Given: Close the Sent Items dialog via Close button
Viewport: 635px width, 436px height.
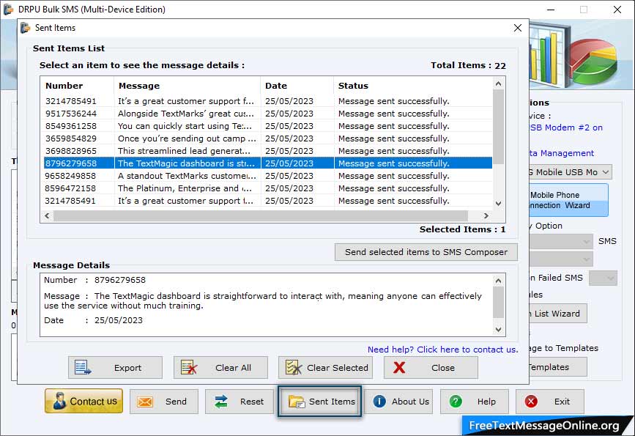Looking at the screenshot, I should (x=431, y=368).
